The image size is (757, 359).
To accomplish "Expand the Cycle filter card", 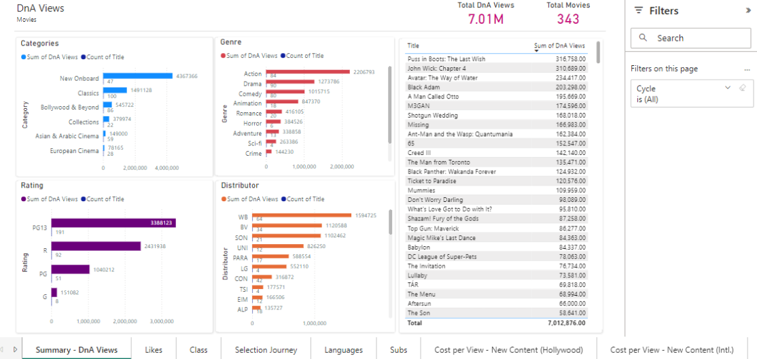I will (x=728, y=88).
